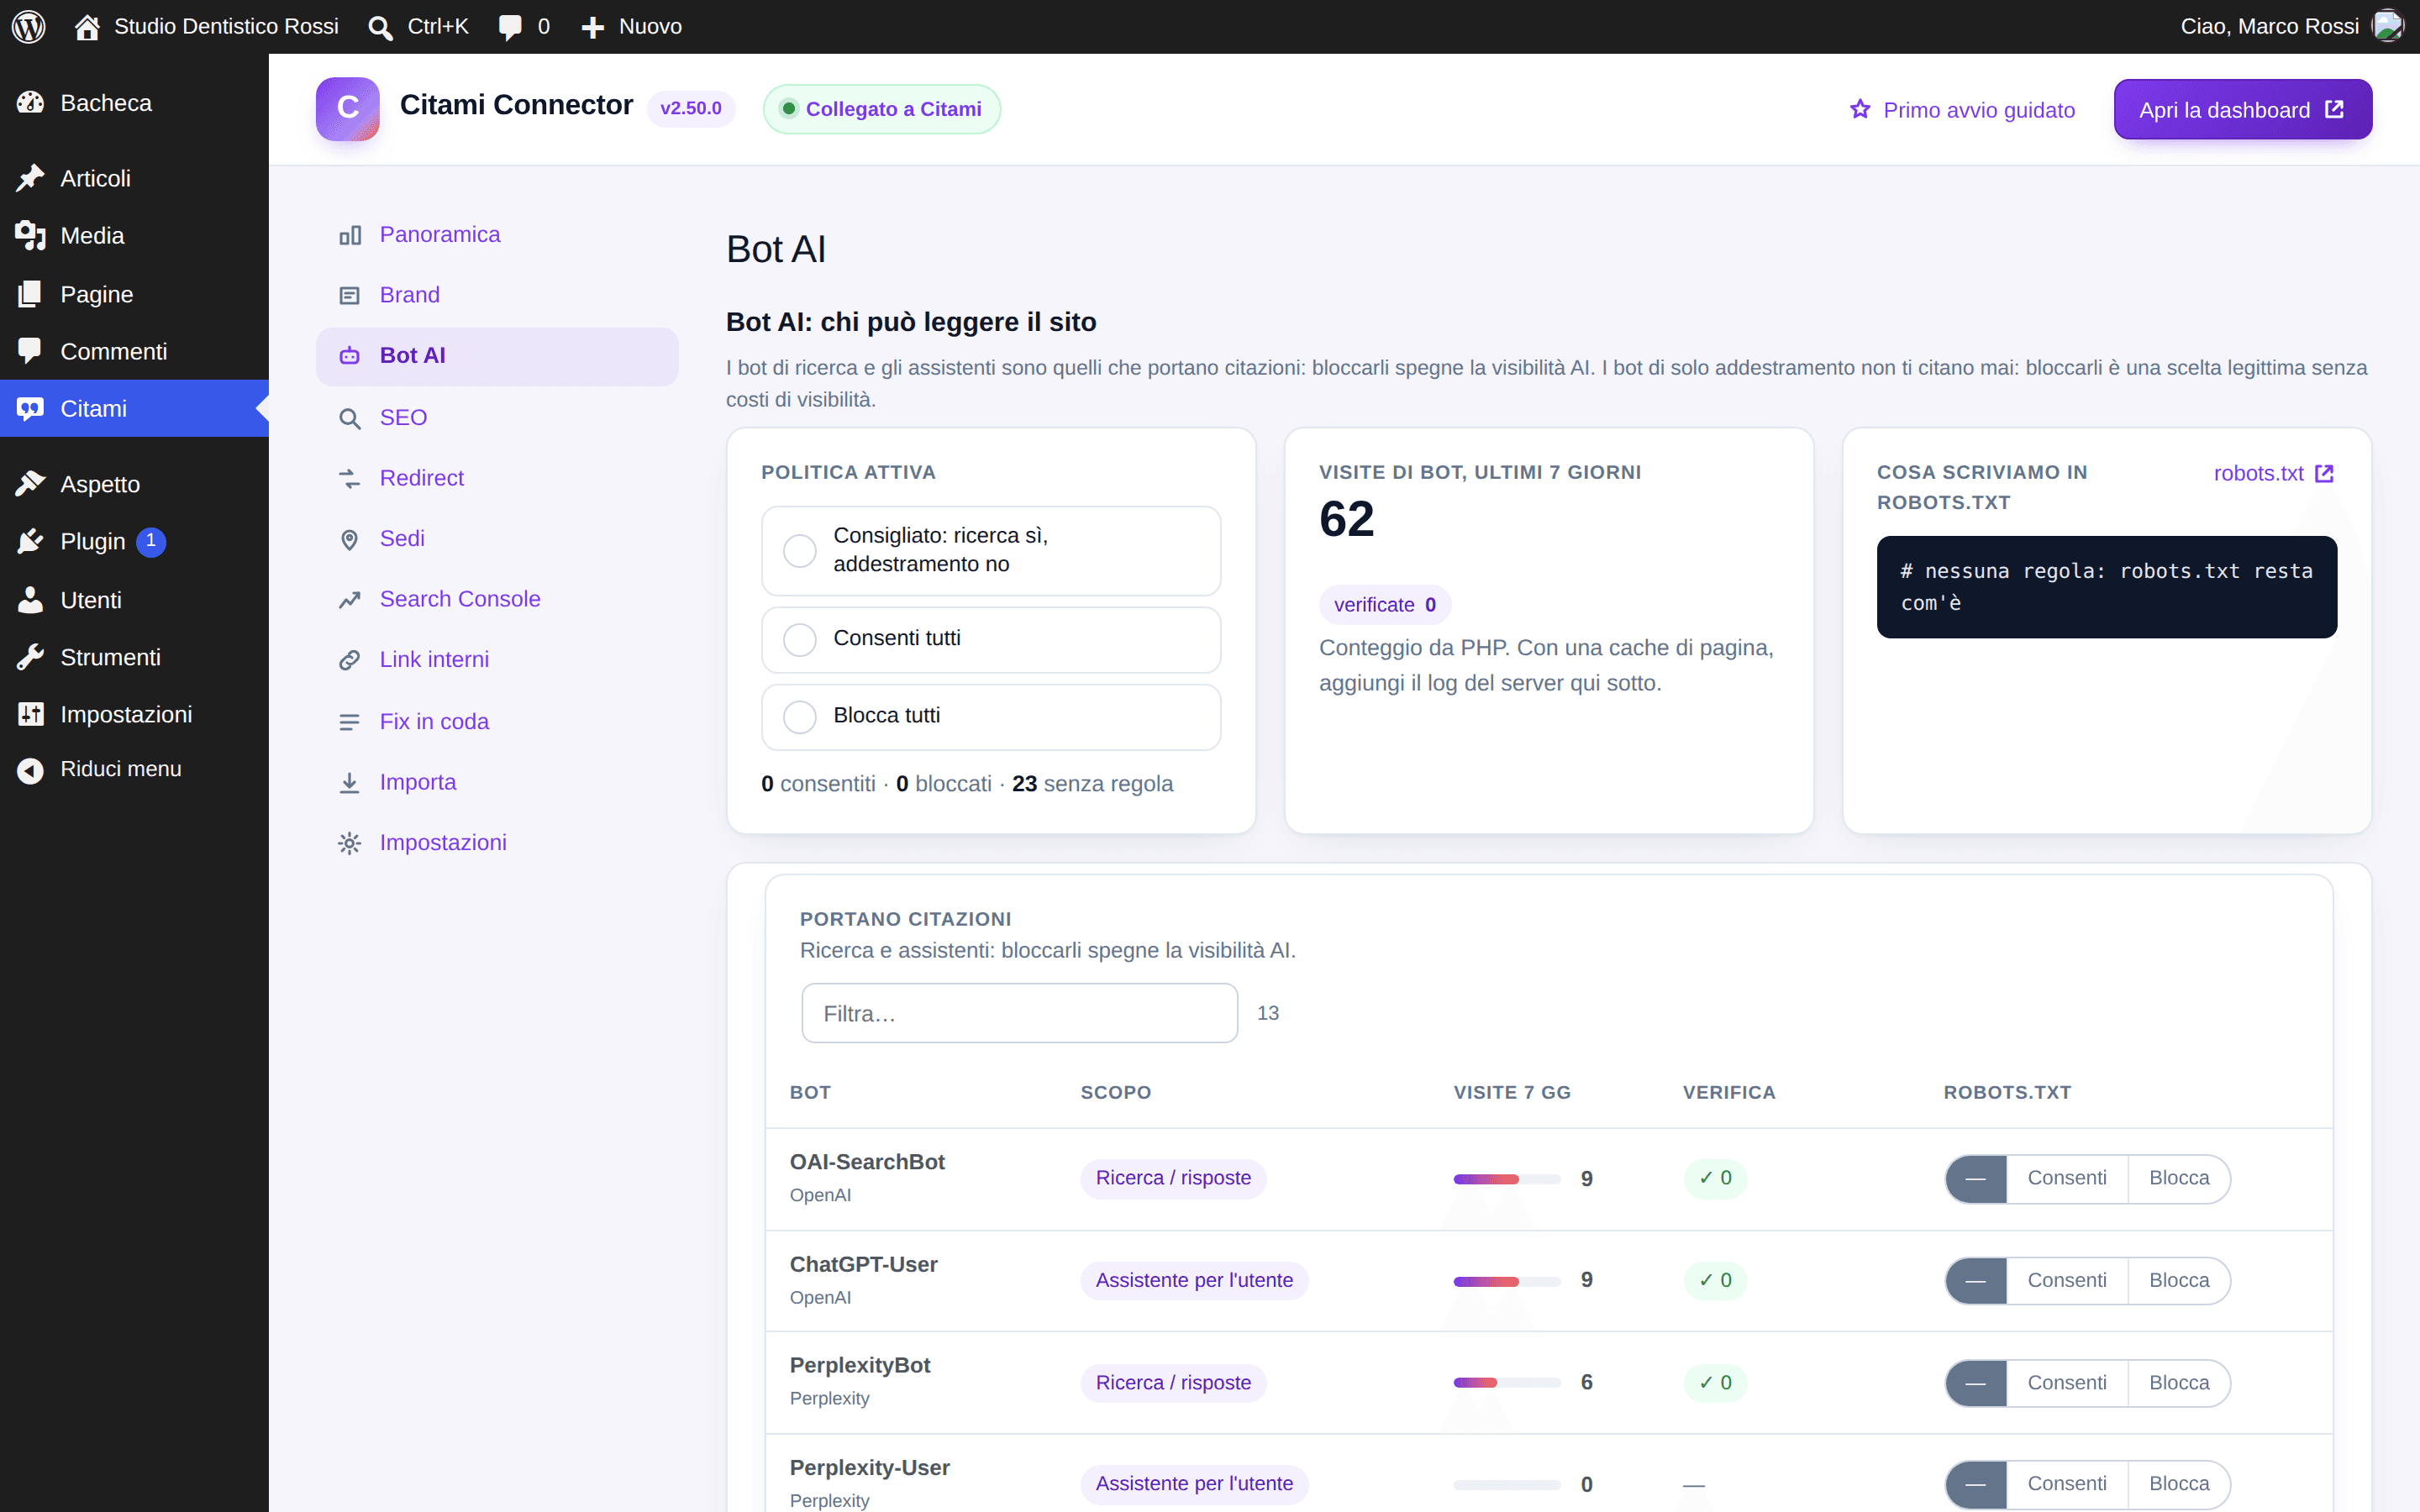Click the Link interni chain icon
The height and width of the screenshot is (1512, 2420).
[x=349, y=661]
